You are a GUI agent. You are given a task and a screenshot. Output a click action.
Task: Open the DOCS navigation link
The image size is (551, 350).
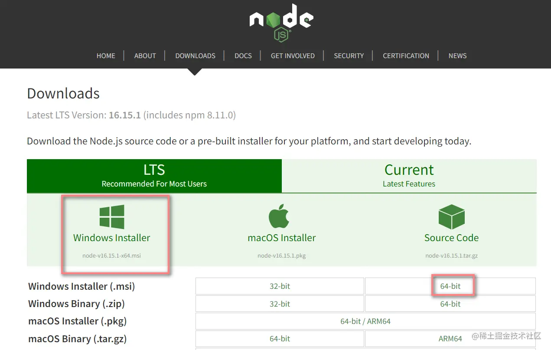pyautogui.click(x=243, y=56)
